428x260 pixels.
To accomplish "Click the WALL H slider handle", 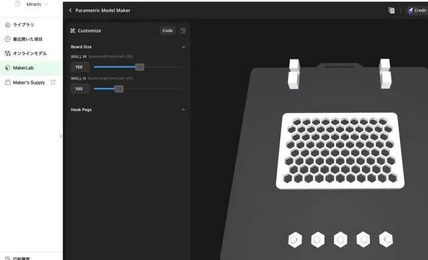I will click(119, 89).
